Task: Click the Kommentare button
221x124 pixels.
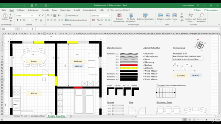Action: pos(211,10)
